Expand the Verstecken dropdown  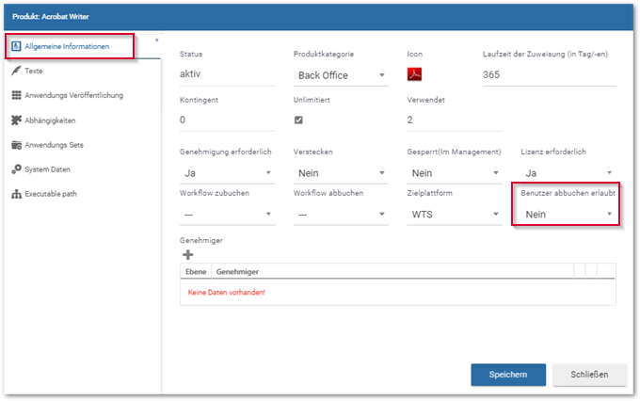point(341,173)
